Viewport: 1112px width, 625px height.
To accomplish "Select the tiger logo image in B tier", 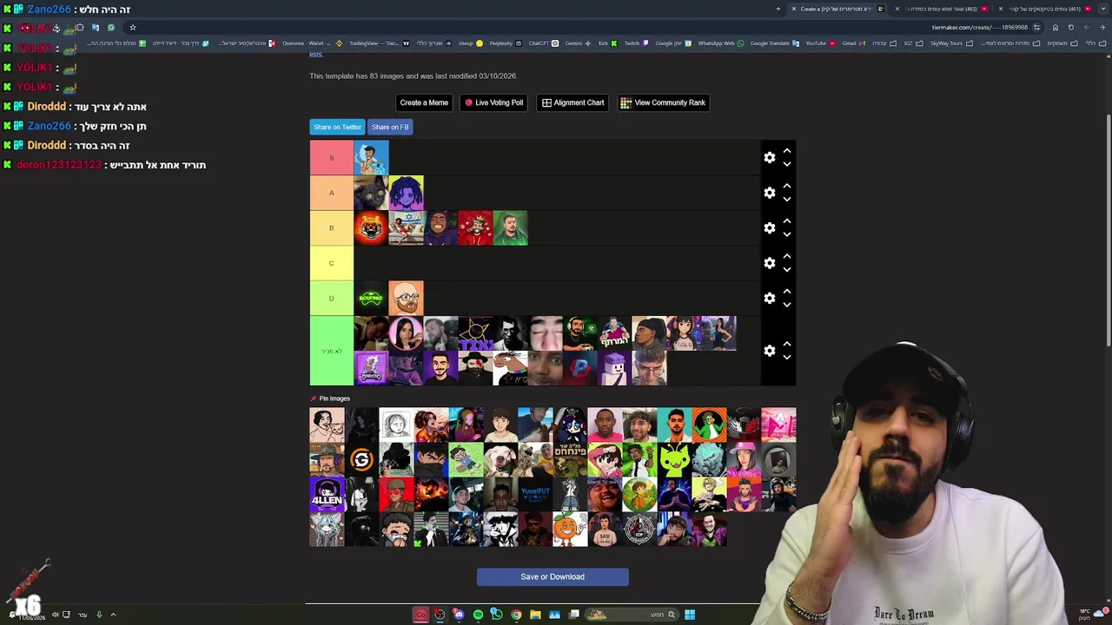I will tap(371, 227).
